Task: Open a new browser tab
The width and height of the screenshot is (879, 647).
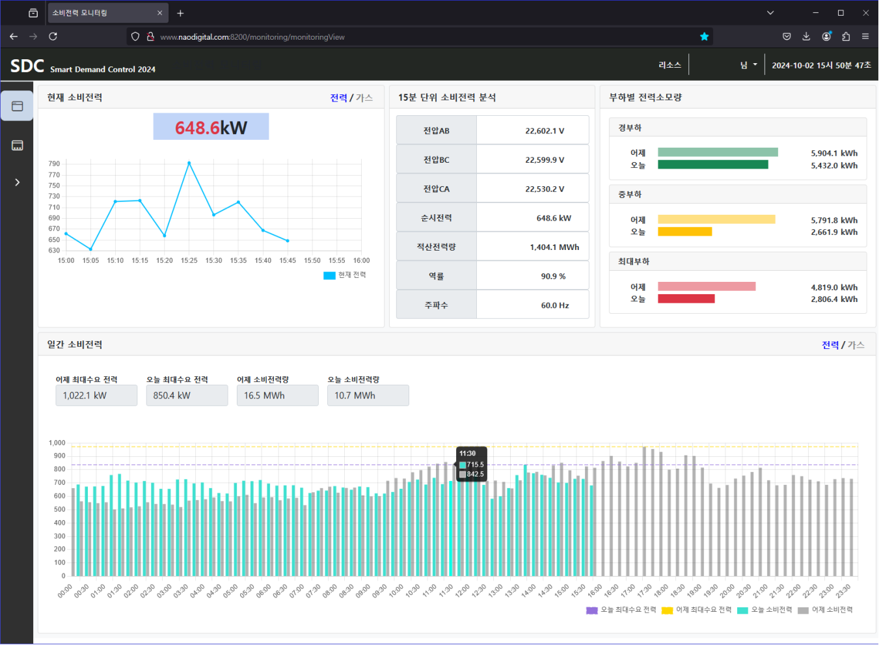Action: (x=180, y=13)
